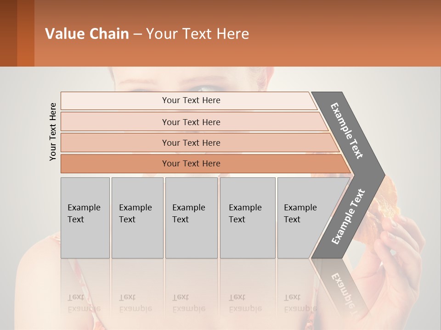
Task: Click the second gray Example Text box
Action: tap(137, 218)
